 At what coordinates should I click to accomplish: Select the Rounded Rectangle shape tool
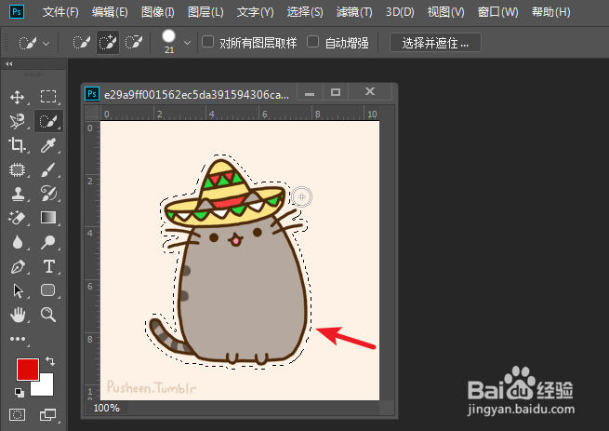pyautogui.click(x=48, y=290)
